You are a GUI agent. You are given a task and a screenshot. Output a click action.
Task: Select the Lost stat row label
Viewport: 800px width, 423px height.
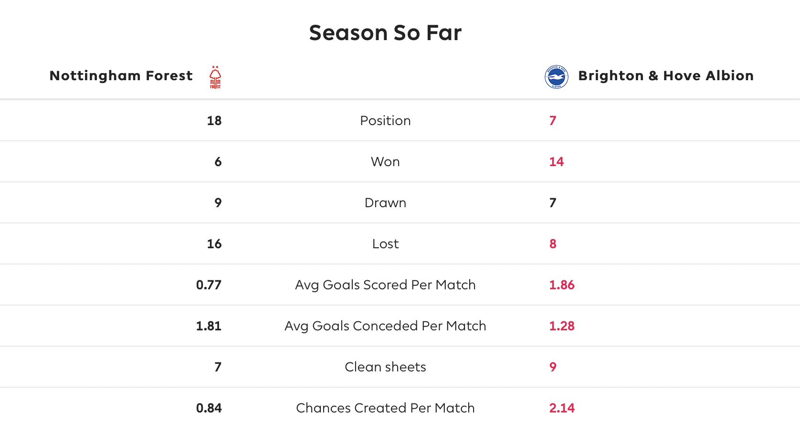click(x=386, y=244)
